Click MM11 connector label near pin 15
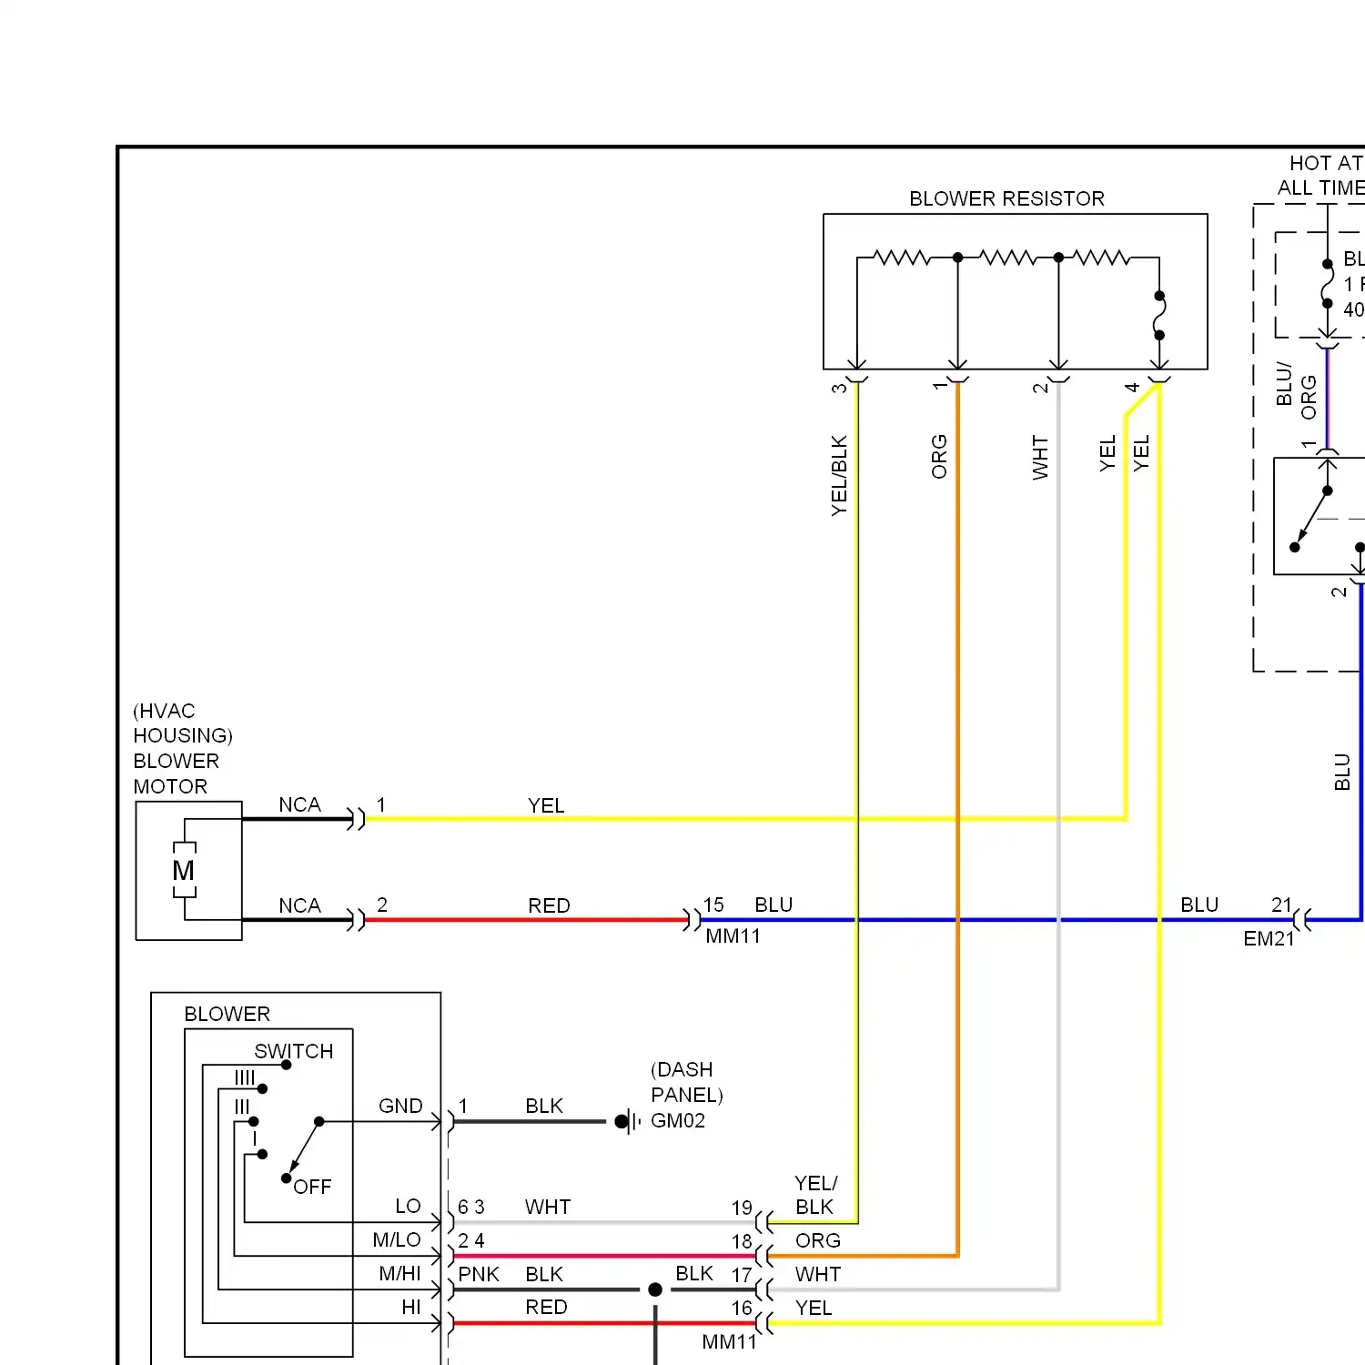 [x=733, y=935]
